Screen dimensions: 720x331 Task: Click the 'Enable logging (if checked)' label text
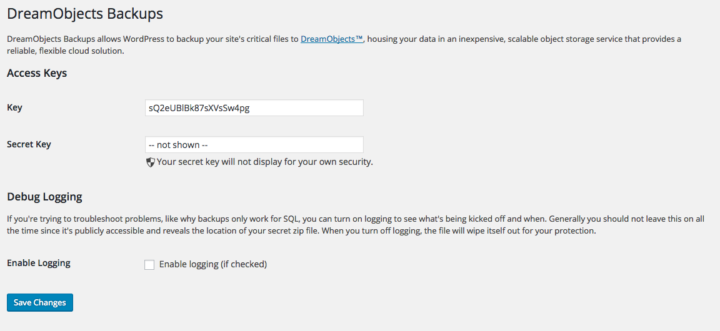pos(213,264)
